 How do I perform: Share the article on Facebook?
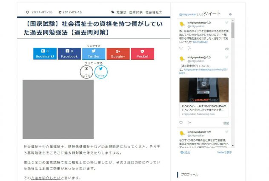pyautogui.click(x=69, y=54)
